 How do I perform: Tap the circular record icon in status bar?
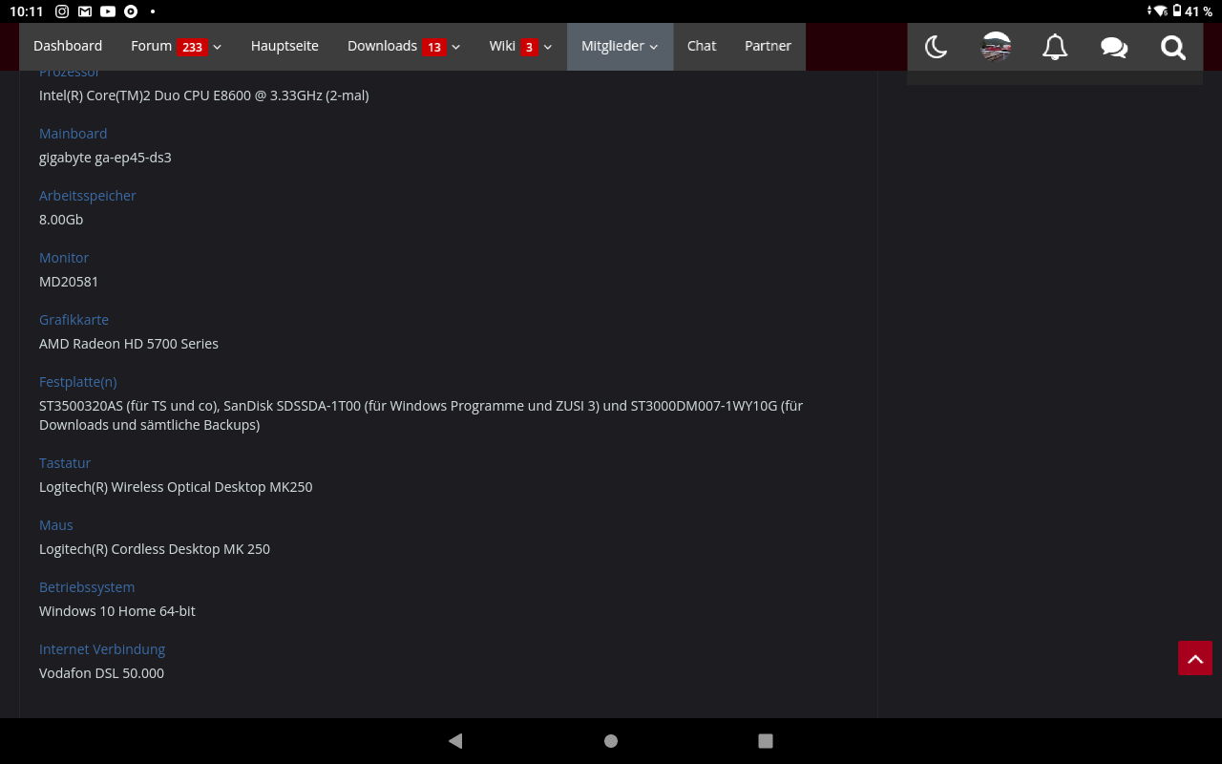(131, 11)
